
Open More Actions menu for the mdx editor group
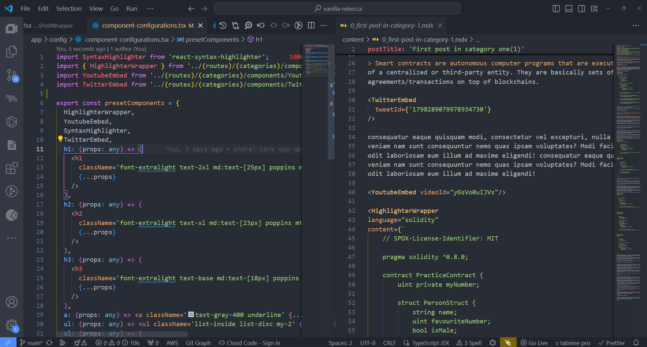(x=636, y=25)
